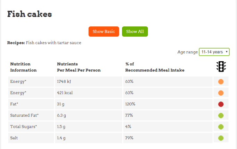Click the 421 kcal energy value

pyautogui.click(x=65, y=93)
